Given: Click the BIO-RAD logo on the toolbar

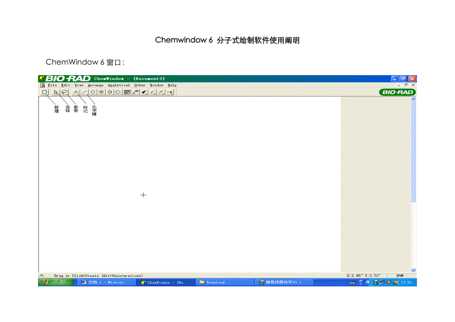Looking at the screenshot, I should pos(397,92).
